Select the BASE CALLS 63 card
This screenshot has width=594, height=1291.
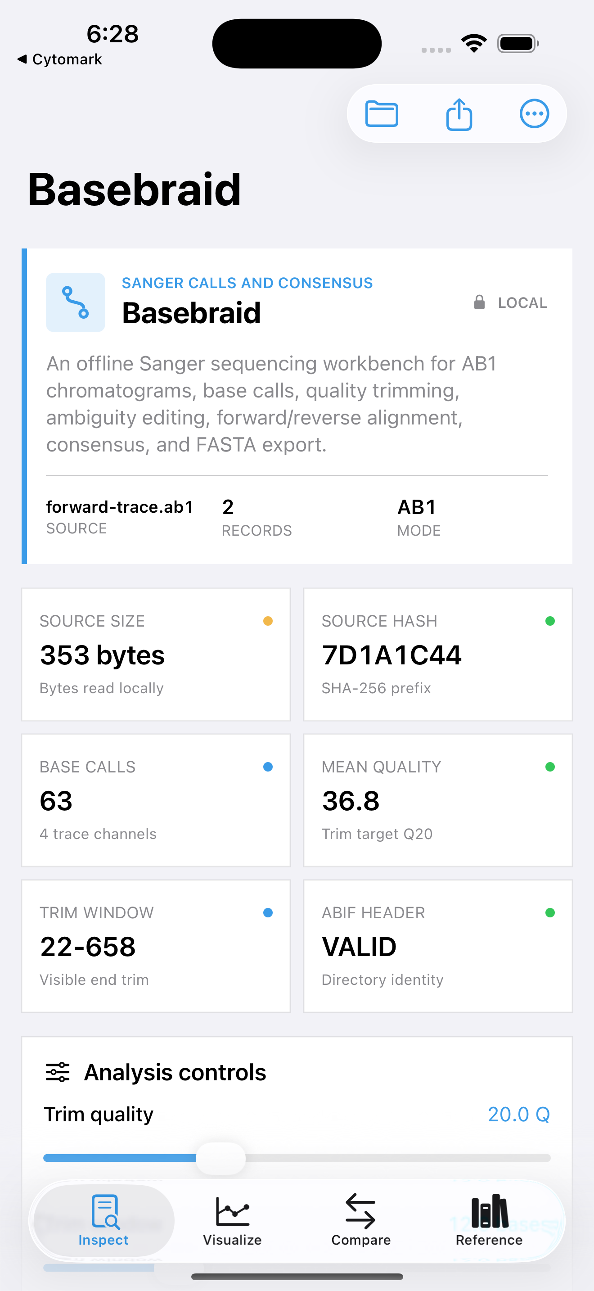click(156, 800)
